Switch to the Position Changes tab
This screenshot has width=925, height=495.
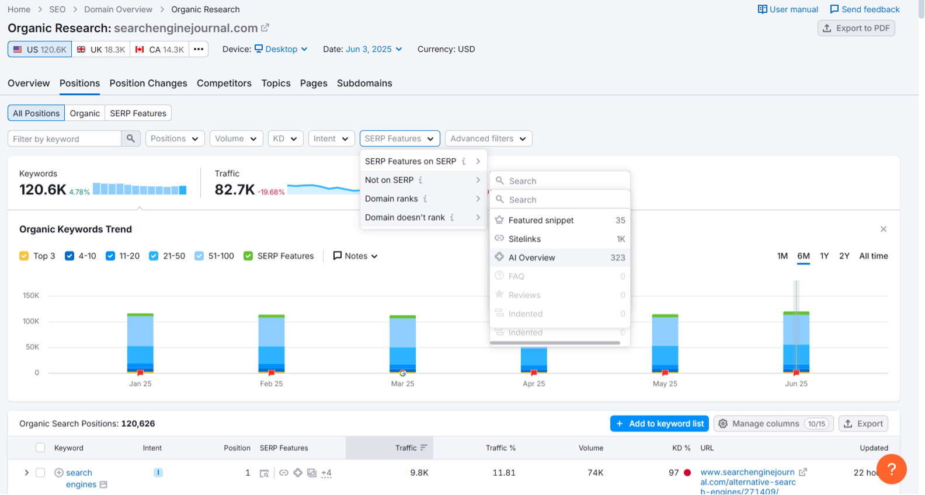148,83
